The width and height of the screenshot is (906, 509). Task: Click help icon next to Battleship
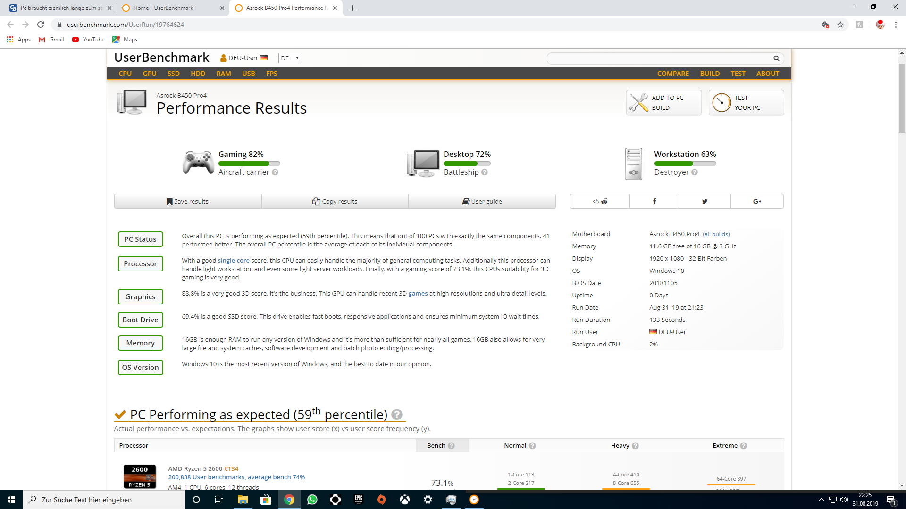click(485, 172)
